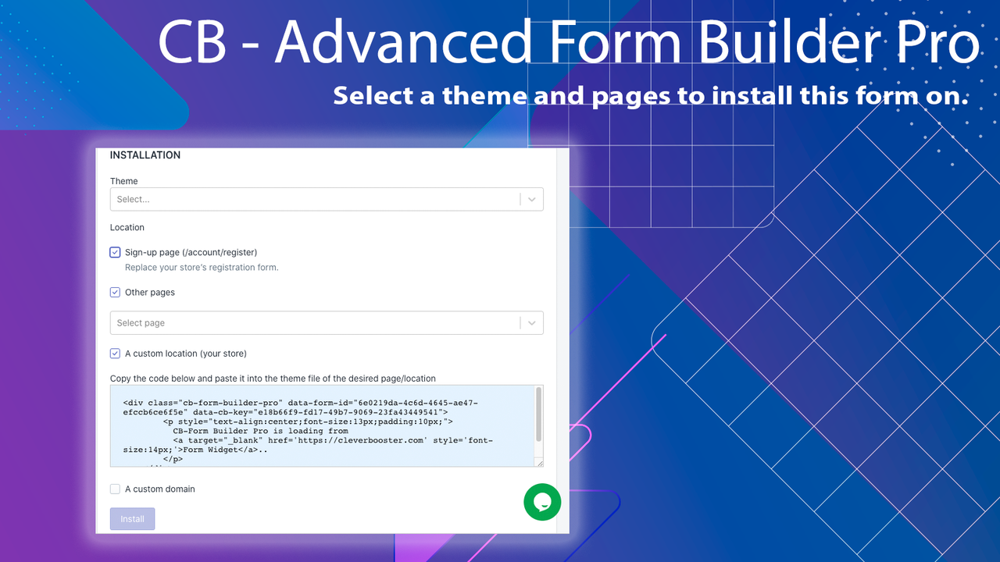Open the Theme Select... dropdown
This screenshot has width=1000, height=562.
click(x=312, y=199)
